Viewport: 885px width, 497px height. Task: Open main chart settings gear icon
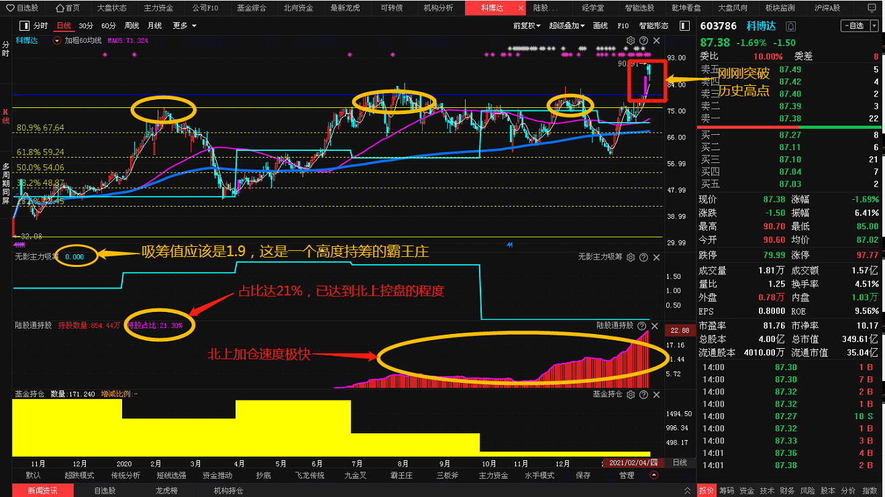click(x=631, y=40)
